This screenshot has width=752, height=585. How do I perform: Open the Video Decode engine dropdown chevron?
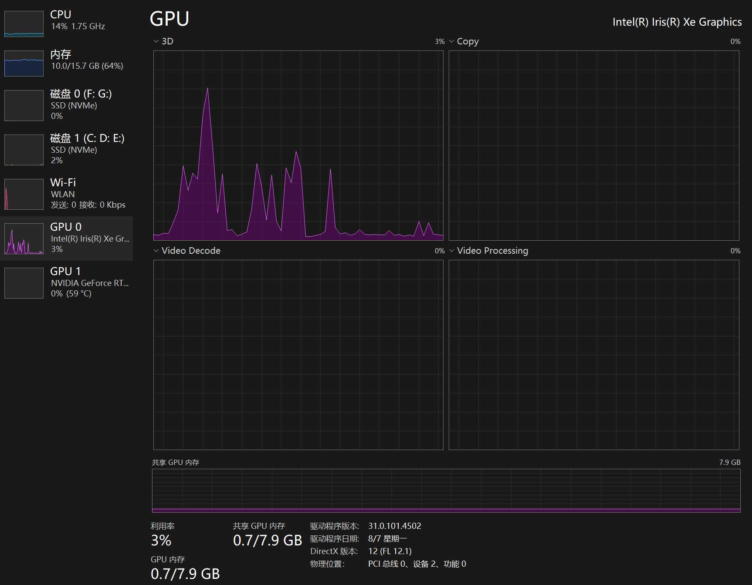coord(156,251)
